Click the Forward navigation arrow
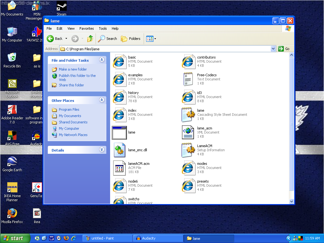 (x=75, y=39)
